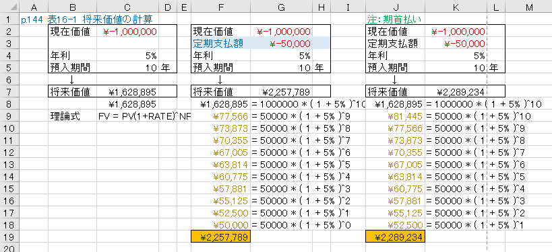Select cell G3 value ¥-50,000
Image resolution: width=552 pixels, height=252 pixels.
(281, 44)
